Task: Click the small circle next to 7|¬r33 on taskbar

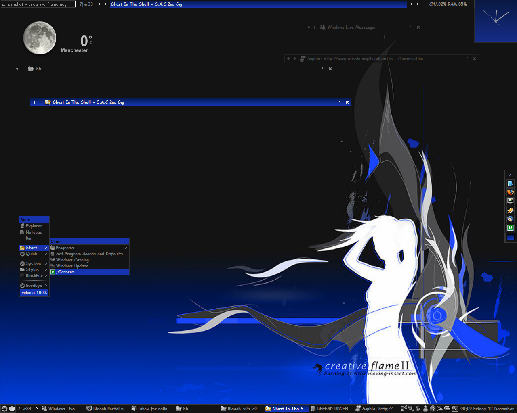Action: 36,408
